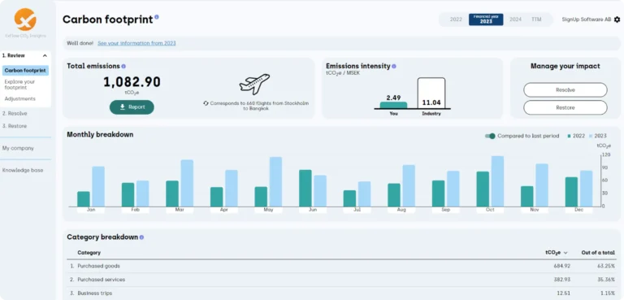Viewport: 624px width, 300px height.
Task: Select Financial year 2023 tab
Action: [486, 20]
